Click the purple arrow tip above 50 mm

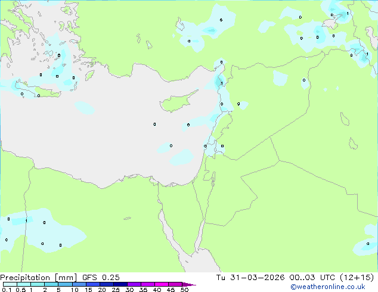(x=189, y=284)
